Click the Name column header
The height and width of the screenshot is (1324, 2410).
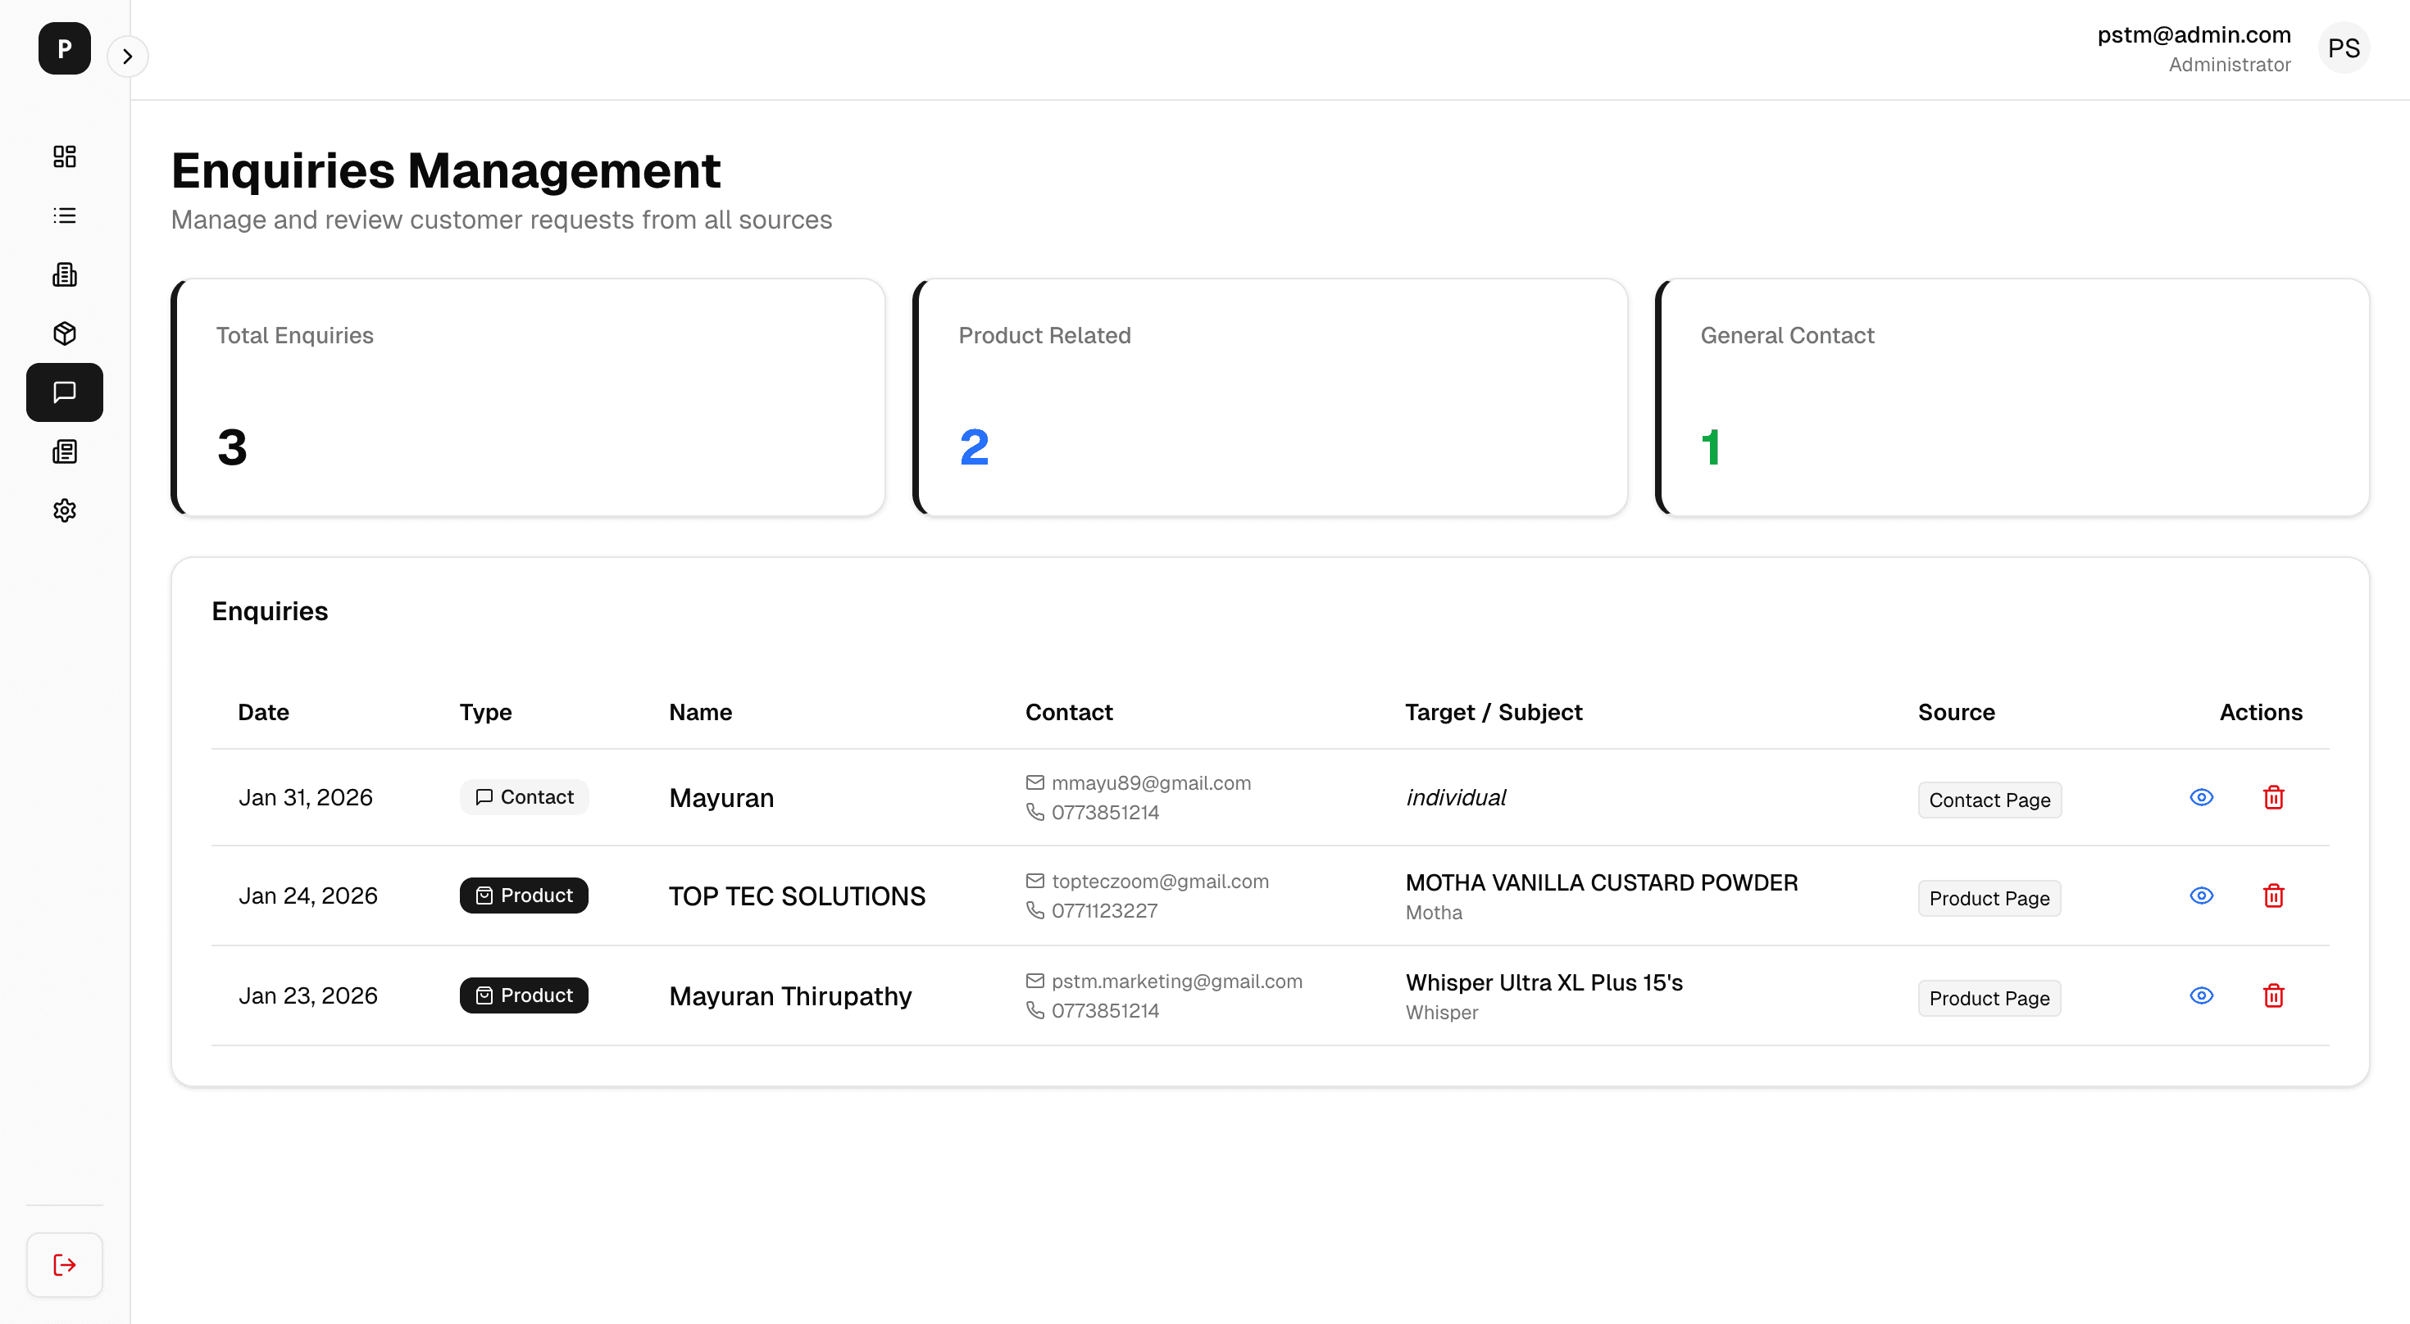[x=701, y=713]
